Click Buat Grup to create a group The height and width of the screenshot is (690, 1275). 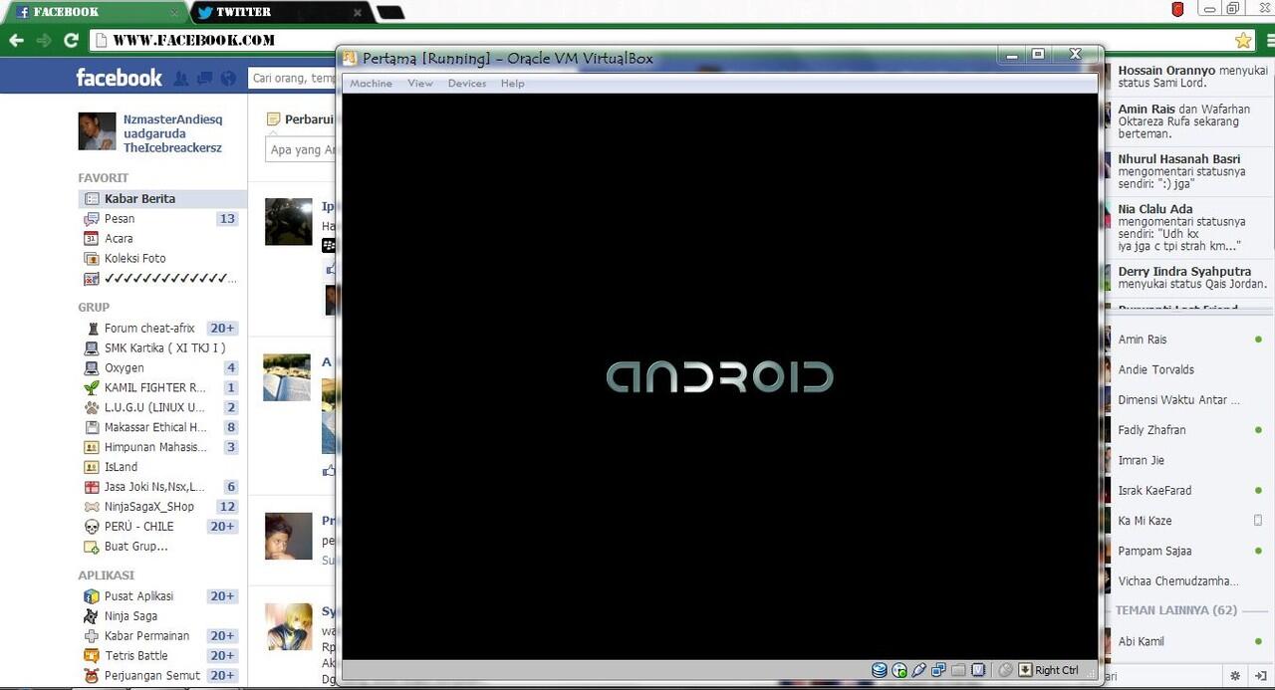click(135, 546)
